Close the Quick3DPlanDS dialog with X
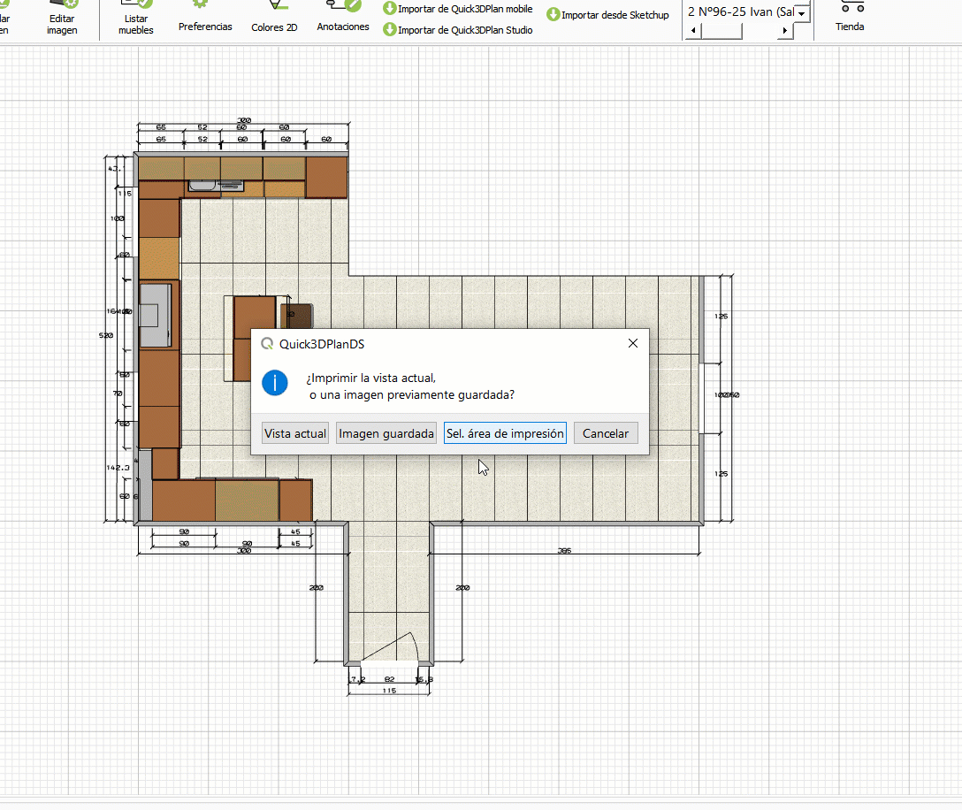The image size is (962, 810). 632,344
